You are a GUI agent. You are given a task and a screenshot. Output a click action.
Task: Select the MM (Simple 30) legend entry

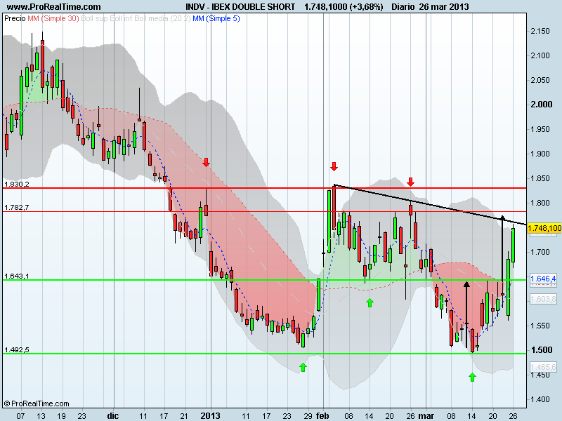(53, 18)
